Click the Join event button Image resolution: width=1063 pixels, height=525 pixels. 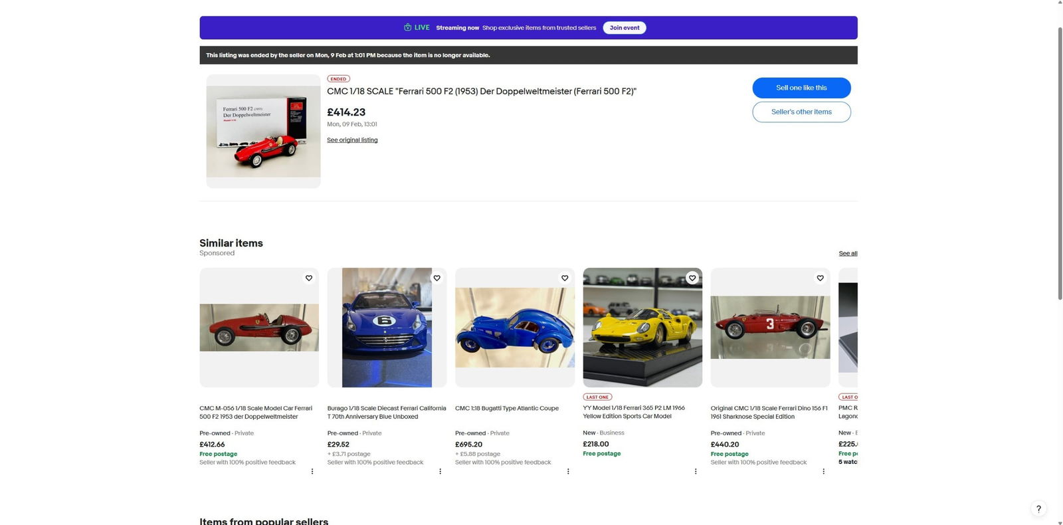tap(625, 28)
